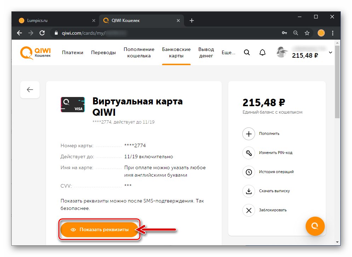Click the Chrome zoom magnifier icon
352x257 pixels.
(296, 33)
